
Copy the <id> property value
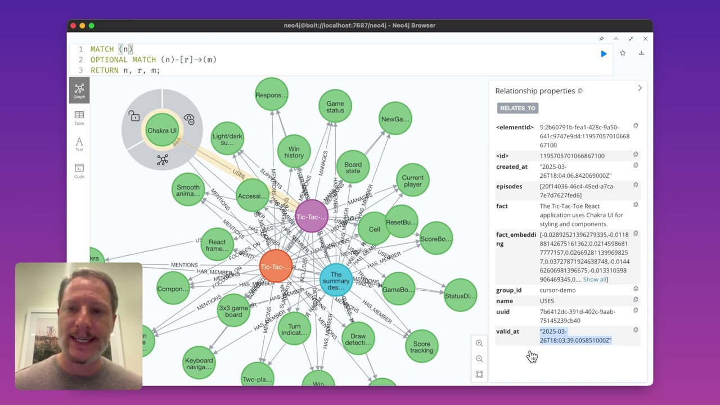[636, 155]
